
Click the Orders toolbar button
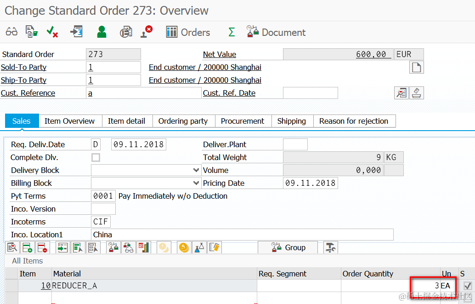pyautogui.click(x=188, y=32)
